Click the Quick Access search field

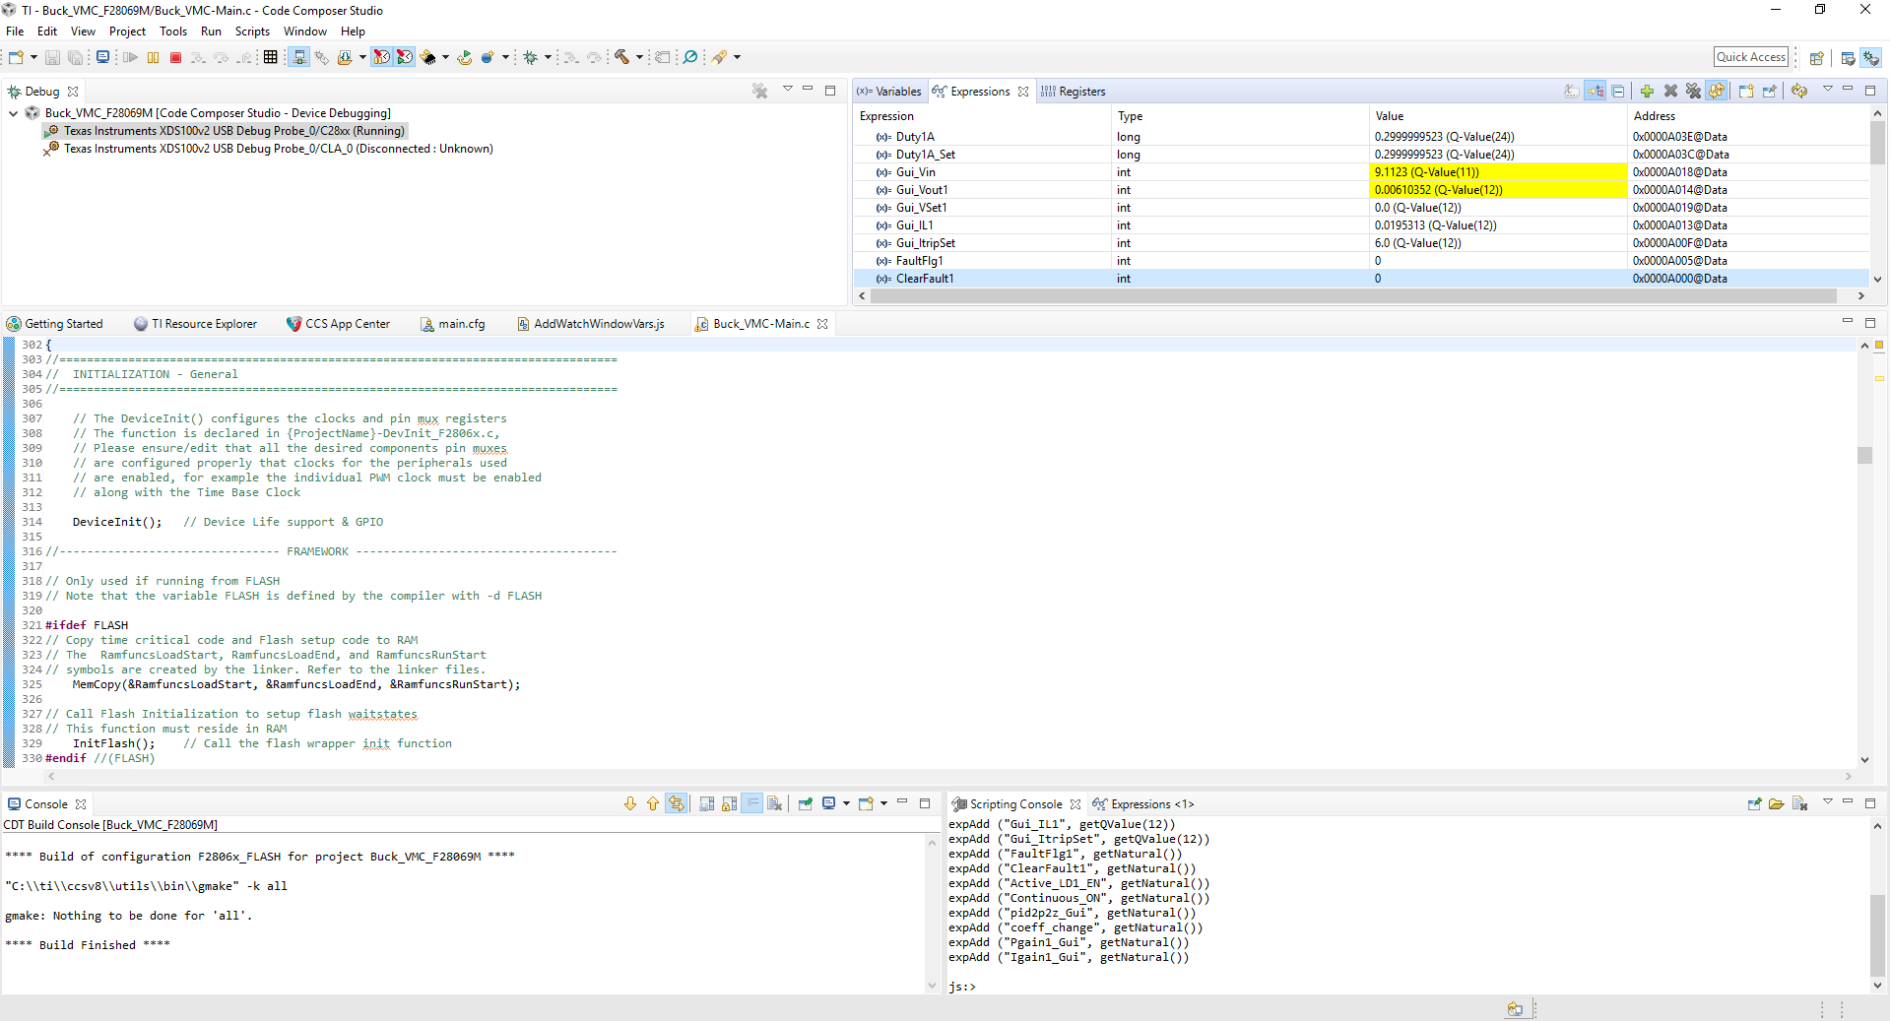pyautogui.click(x=1750, y=57)
